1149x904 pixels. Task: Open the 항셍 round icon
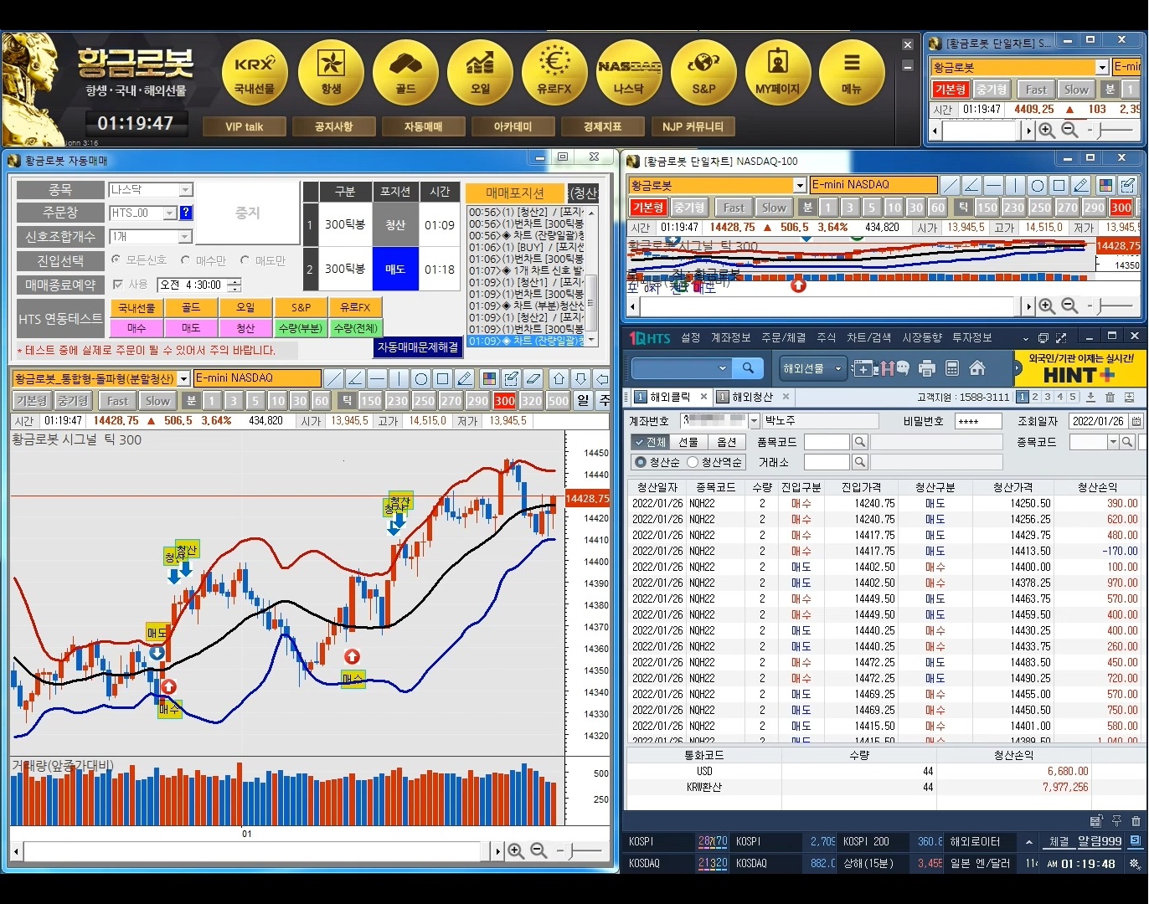pyautogui.click(x=331, y=73)
